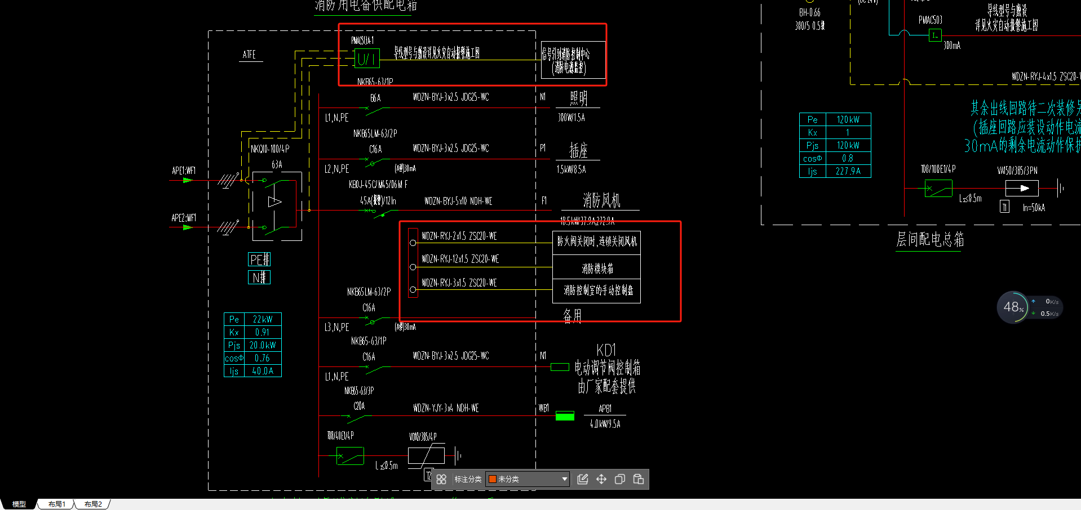Click the In=50kA text
This screenshot has height=510, width=1081.
pos(1034,208)
